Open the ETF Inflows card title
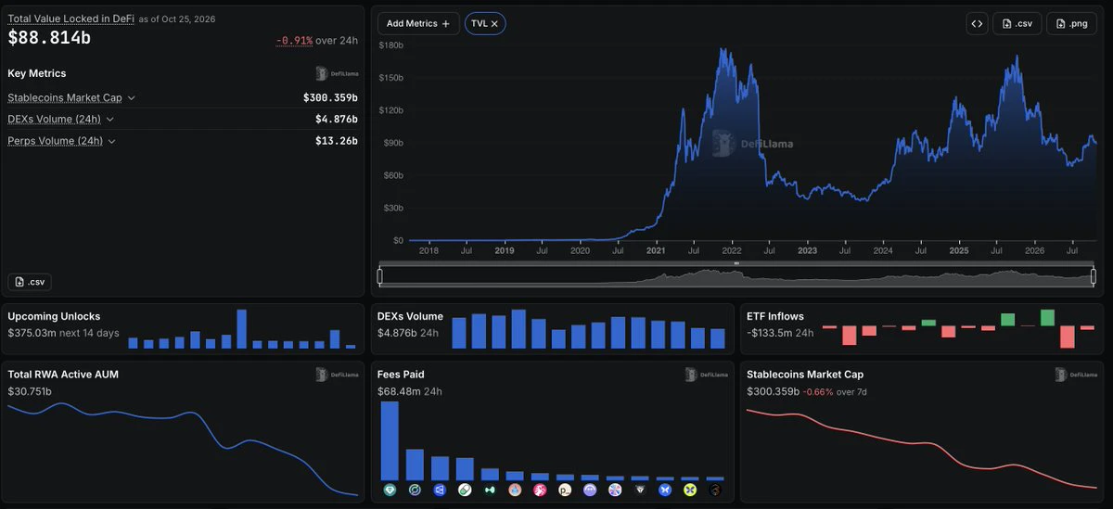 [775, 316]
